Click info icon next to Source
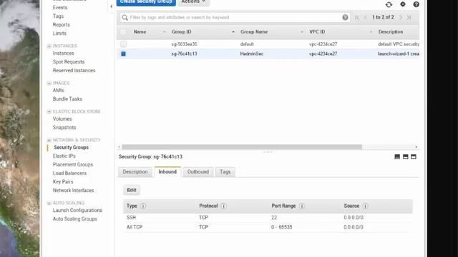The height and width of the screenshot is (257, 458). 365,206
